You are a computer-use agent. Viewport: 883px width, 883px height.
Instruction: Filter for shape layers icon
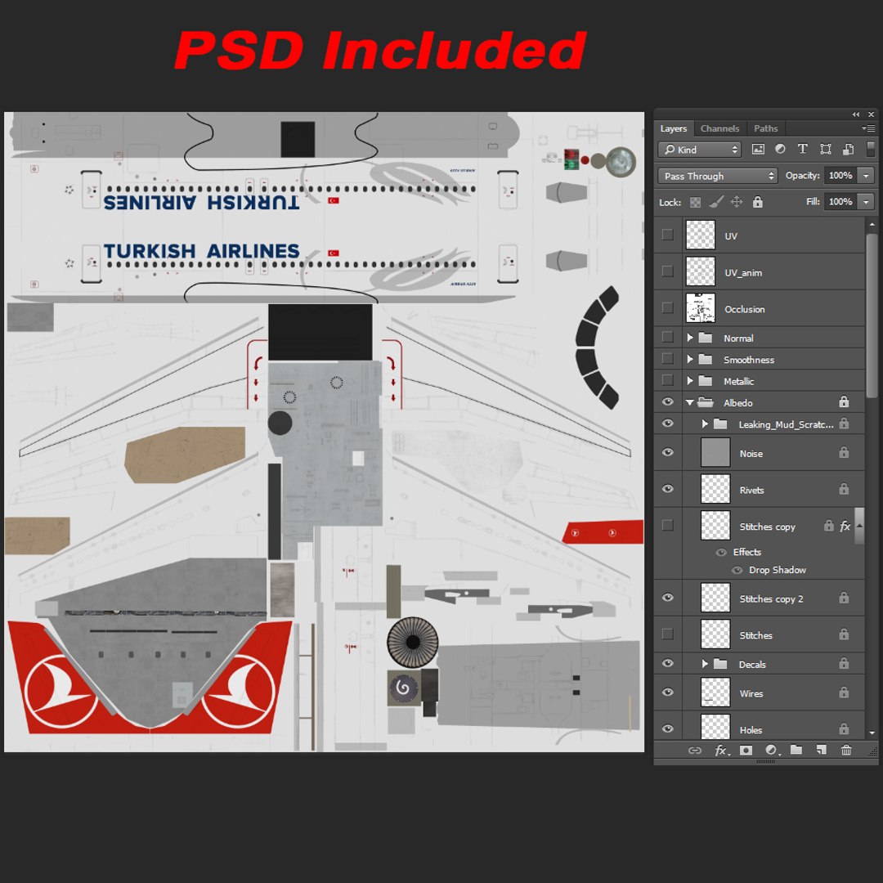click(826, 150)
